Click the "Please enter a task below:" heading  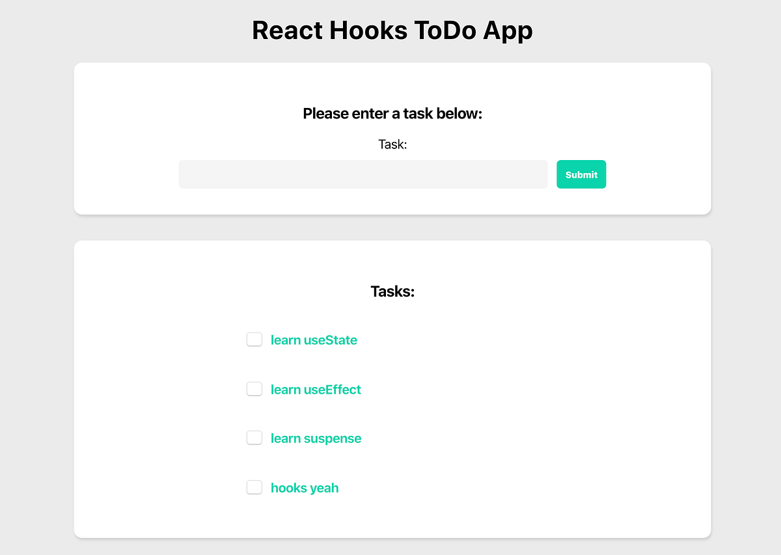pos(392,113)
